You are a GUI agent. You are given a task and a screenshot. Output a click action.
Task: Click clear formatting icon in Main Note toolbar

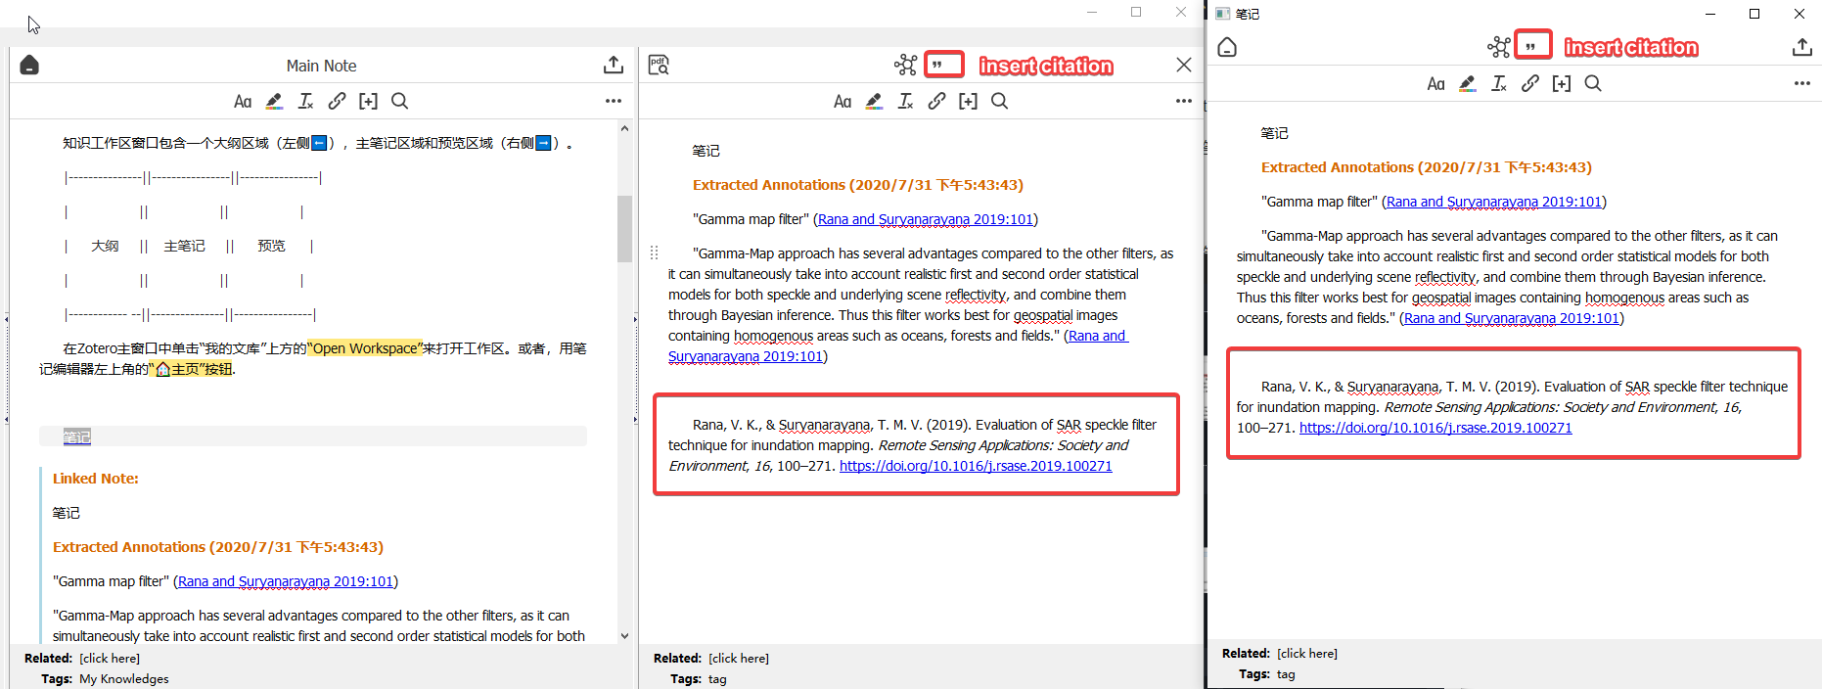tap(305, 101)
